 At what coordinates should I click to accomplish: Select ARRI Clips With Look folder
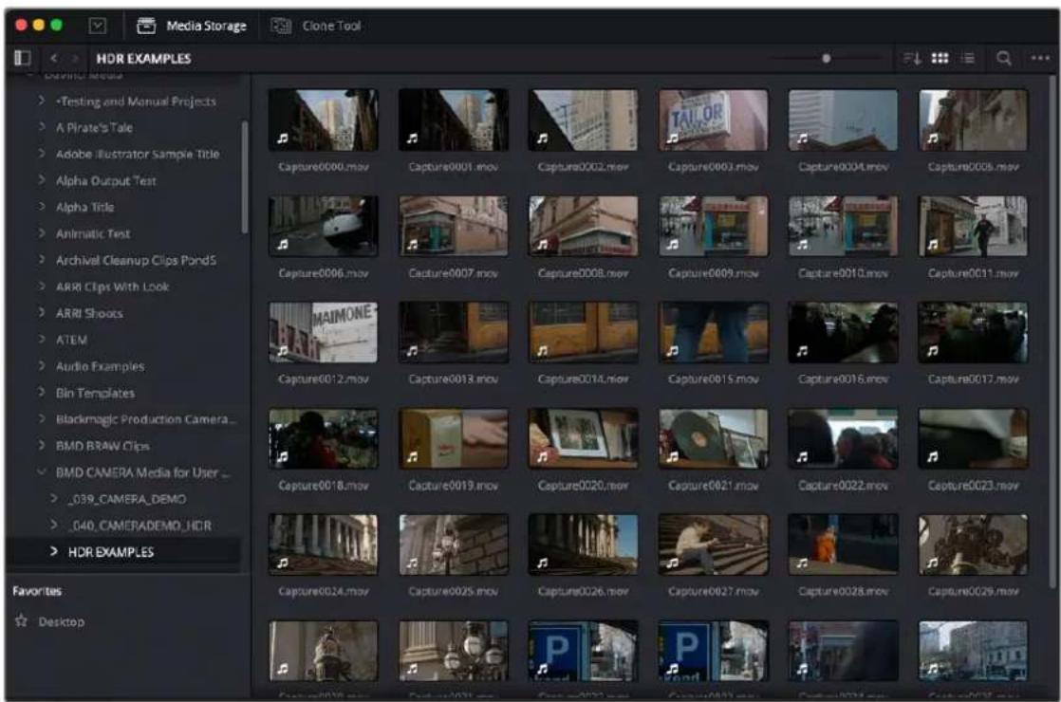112,286
